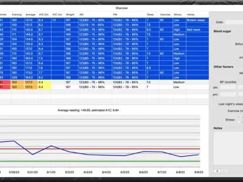Click inside the Notes text area
The width and height of the screenshot is (243, 182).
[x=228, y=148]
